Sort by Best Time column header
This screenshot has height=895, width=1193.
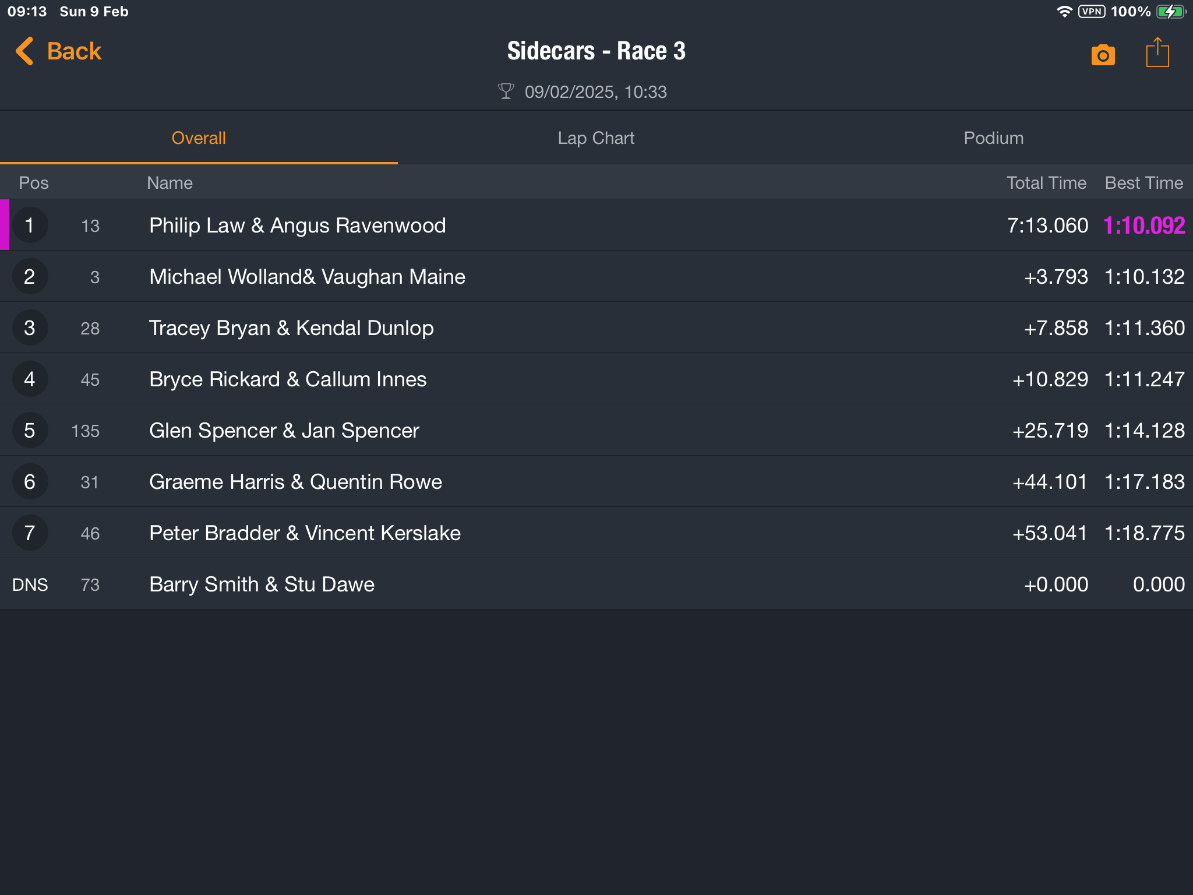point(1143,183)
